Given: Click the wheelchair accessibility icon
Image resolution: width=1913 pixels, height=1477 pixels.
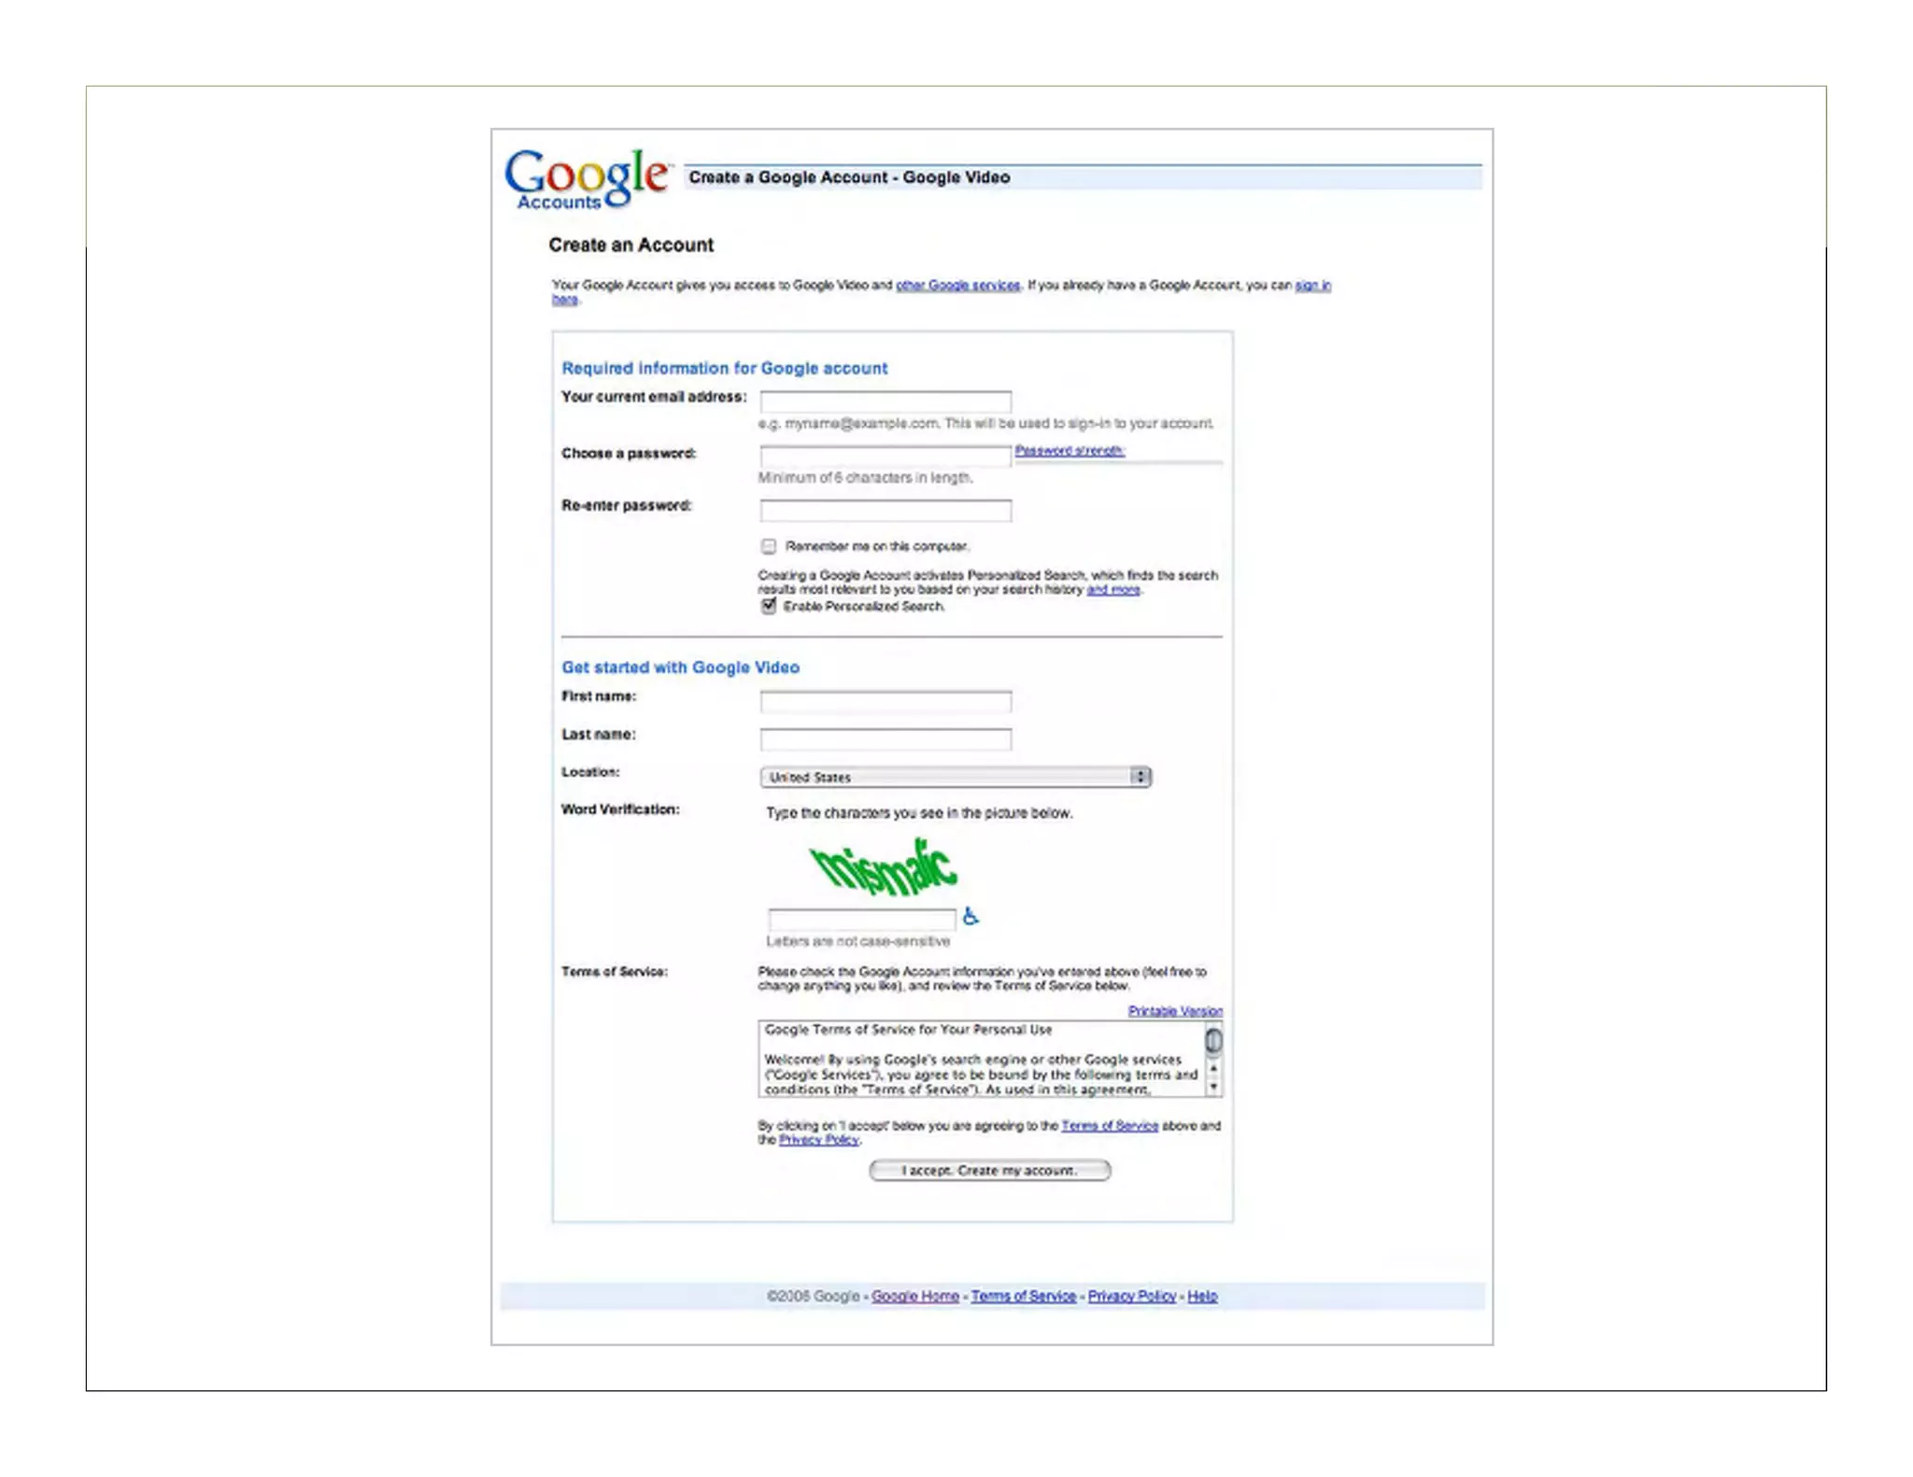Looking at the screenshot, I should coord(971,916).
